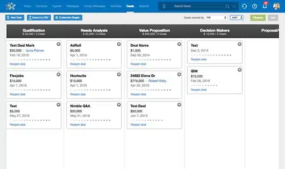Click the magnifier icon in Search Deals
The height and width of the screenshot is (169, 285).
[x=227, y=6]
